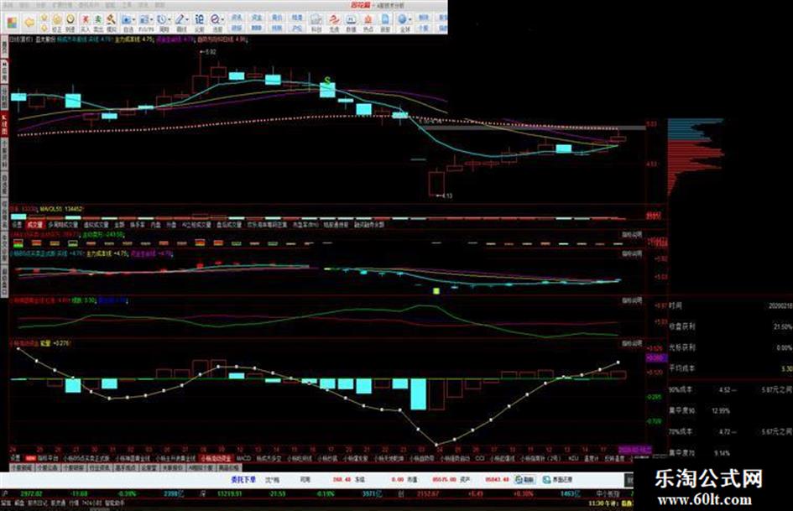Screen dimensions: 793x511
Task: Click the 周期 clock icon
Action: pyautogui.click(x=162, y=23)
